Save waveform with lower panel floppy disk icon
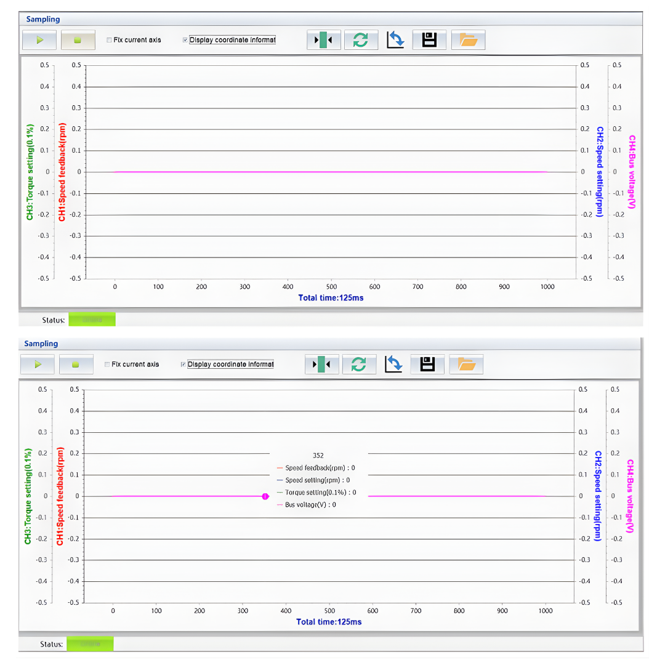Viewport: 665px width, 665px height. [x=427, y=365]
